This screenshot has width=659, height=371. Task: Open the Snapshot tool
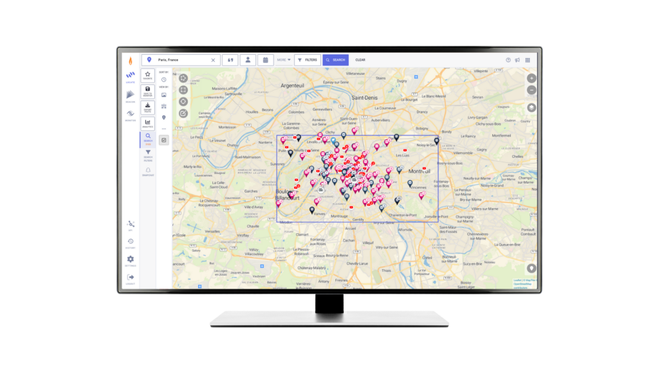click(x=148, y=171)
